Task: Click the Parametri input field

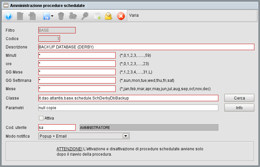Action: point(128,108)
